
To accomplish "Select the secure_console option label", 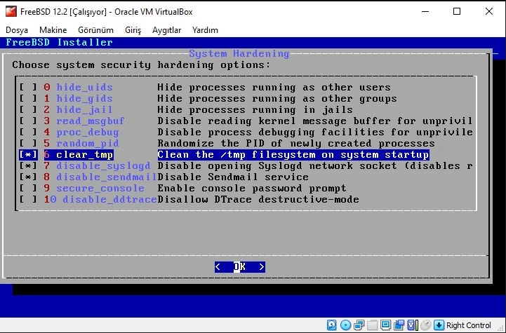I will coord(100,188).
